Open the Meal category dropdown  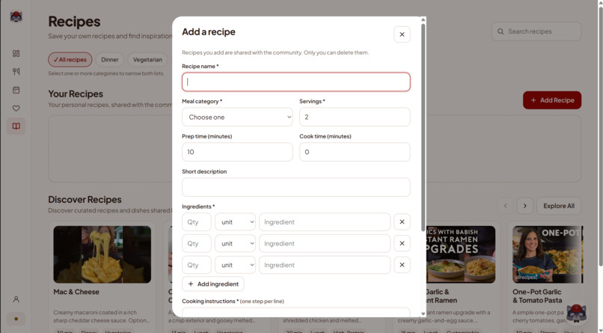pyautogui.click(x=237, y=117)
